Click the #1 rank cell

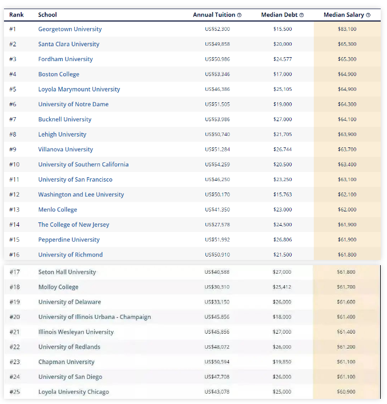pos(13,29)
